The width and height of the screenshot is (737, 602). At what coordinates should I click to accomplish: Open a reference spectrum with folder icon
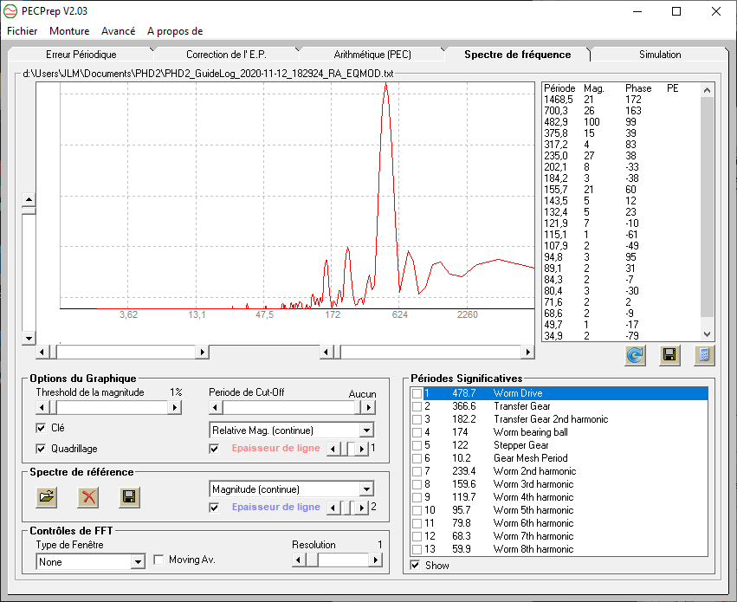[47, 496]
